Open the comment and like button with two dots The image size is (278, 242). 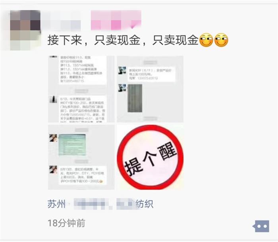click(x=261, y=226)
